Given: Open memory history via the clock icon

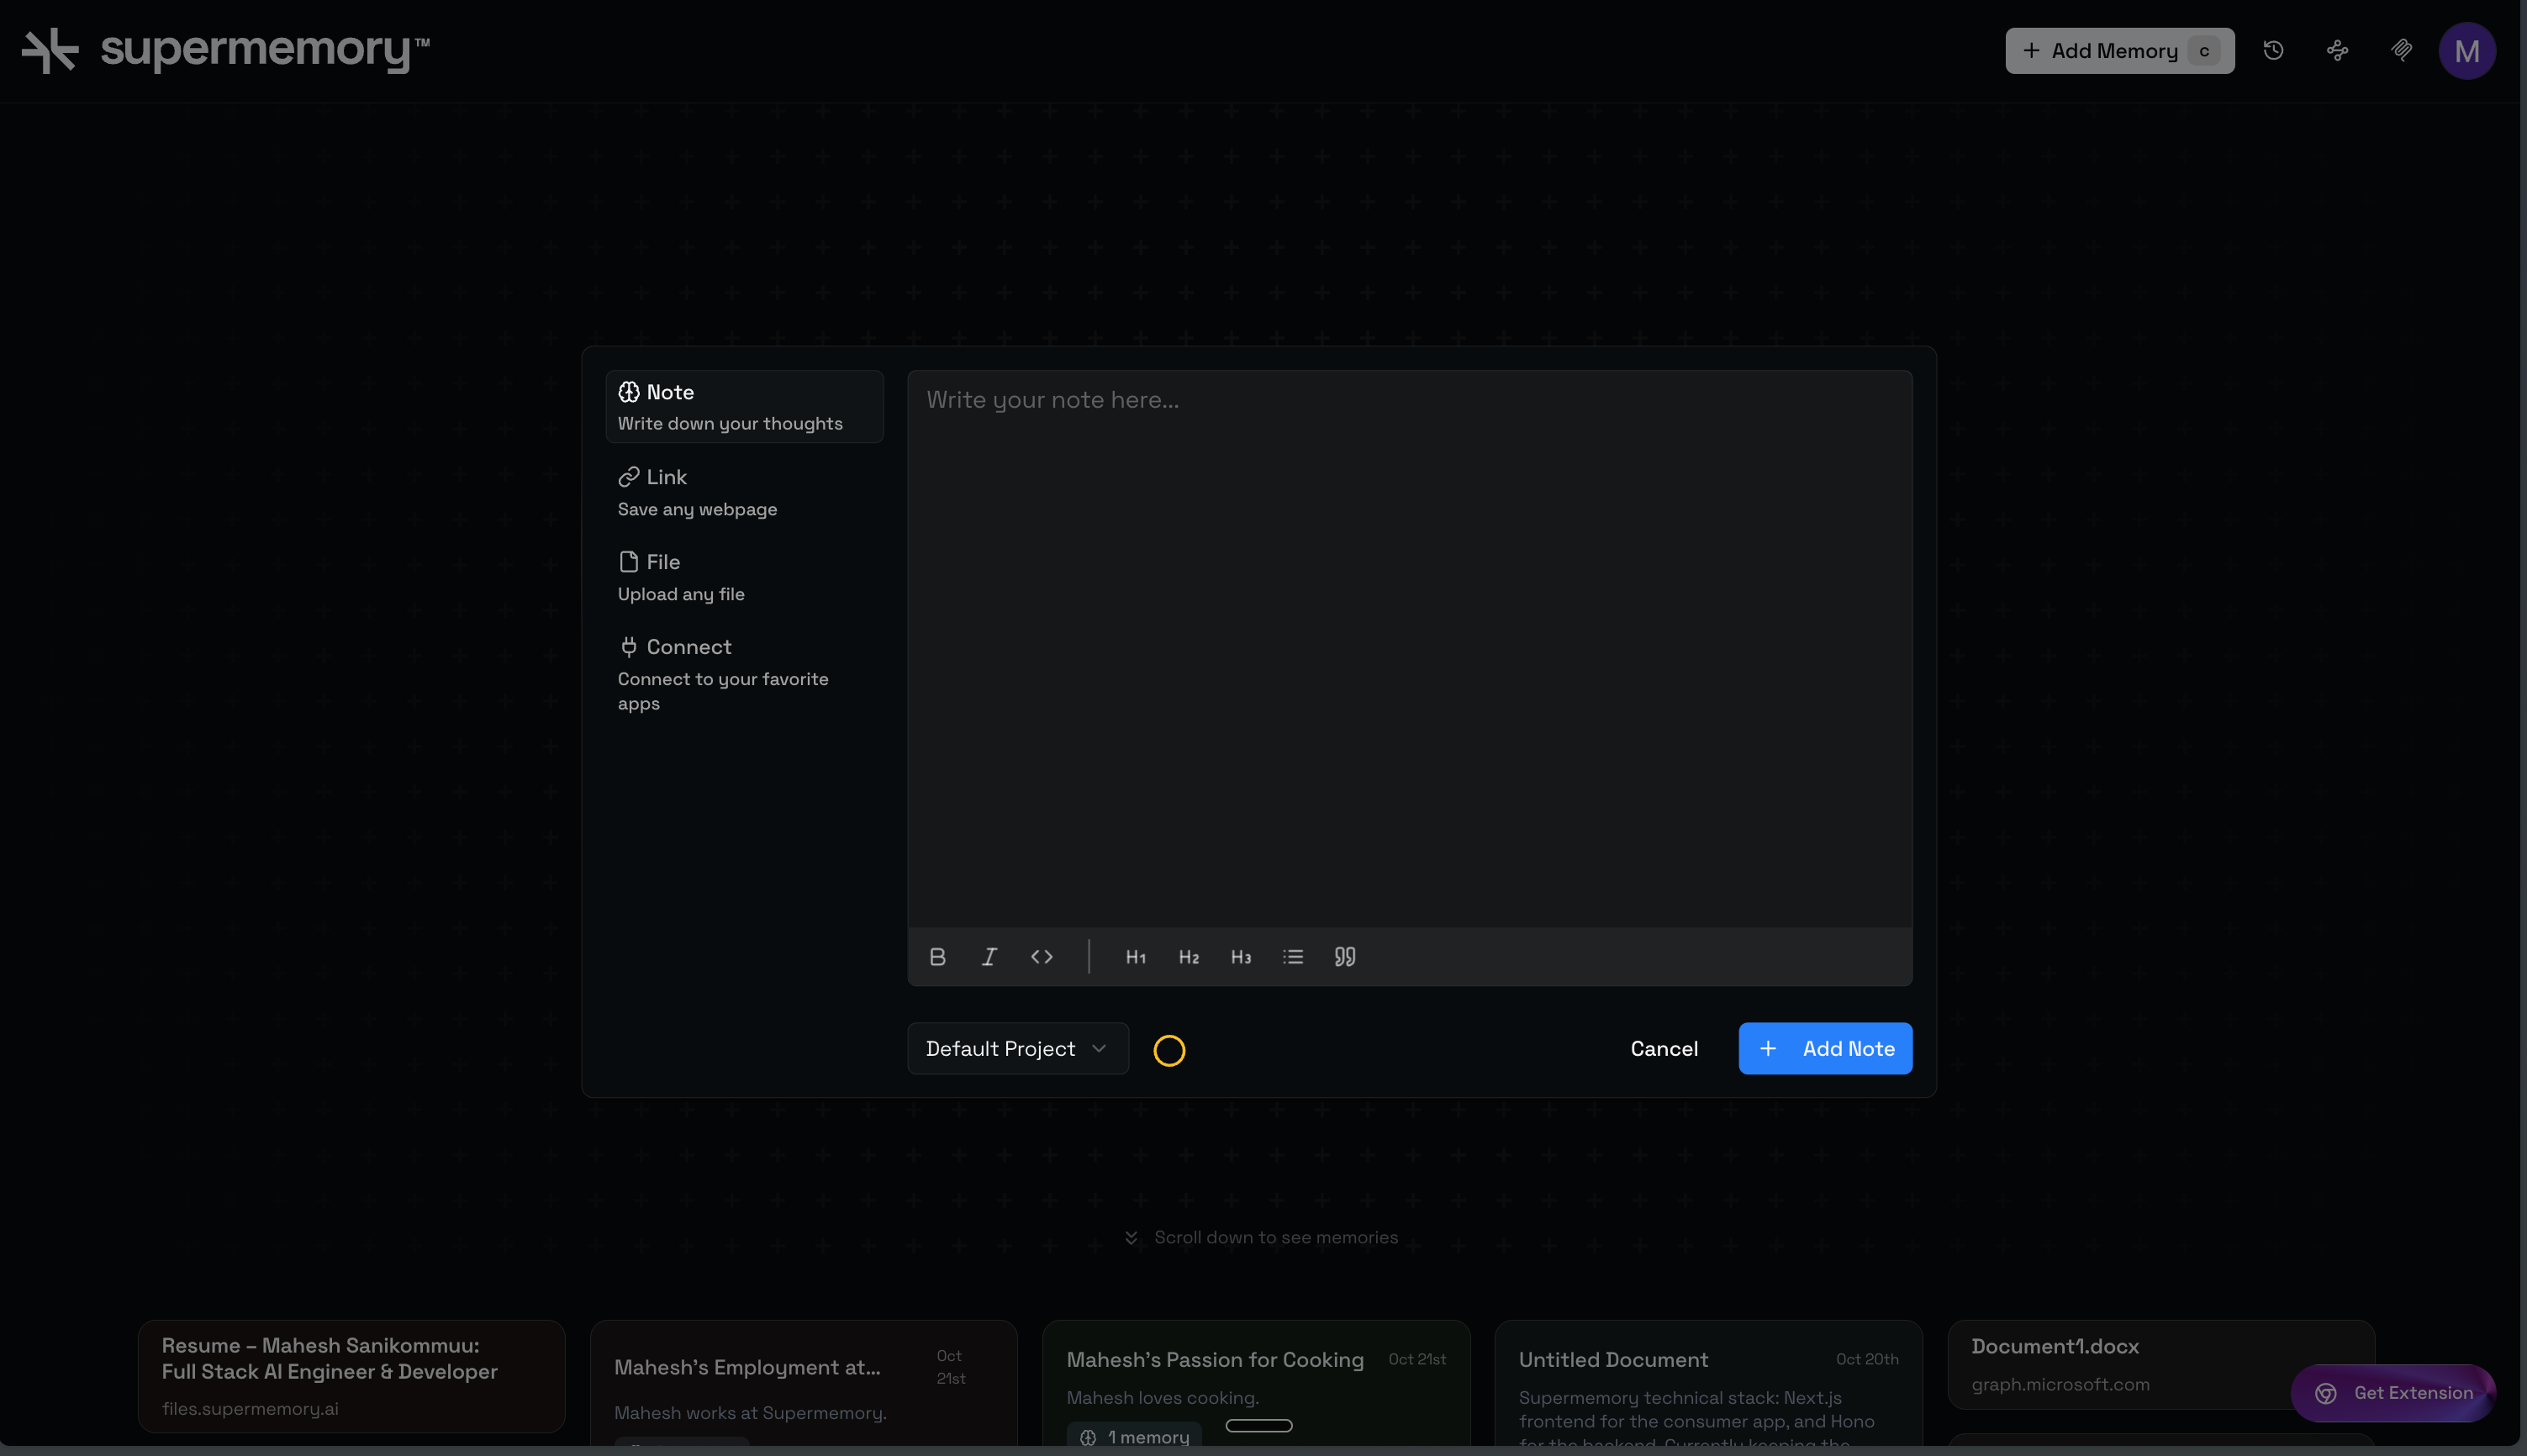Looking at the screenshot, I should [x=2274, y=50].
